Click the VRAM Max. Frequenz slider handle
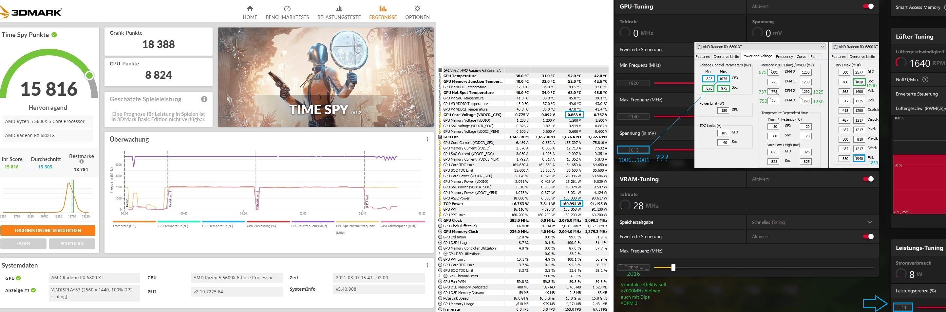Viewport: 946px width, 312px height. click(x=673, y=268)
